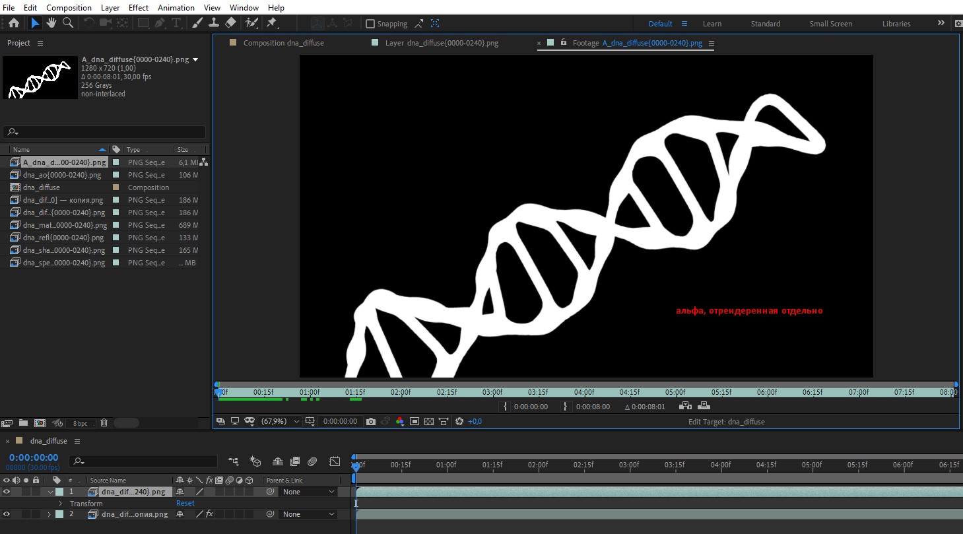
Task: Select the Zoom magnifier tool
Action: 67,23
